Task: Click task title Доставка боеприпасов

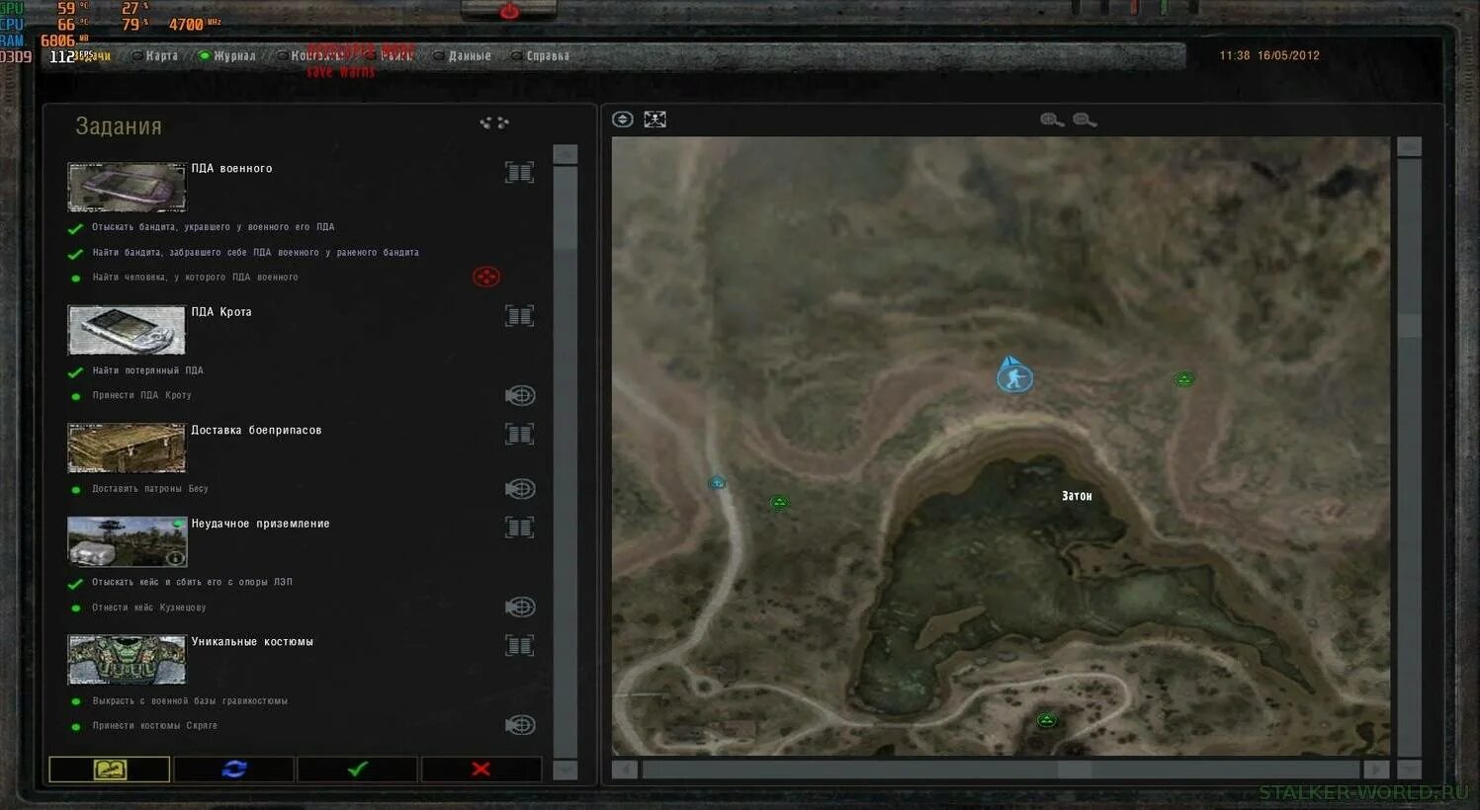Action: (256, 430)
